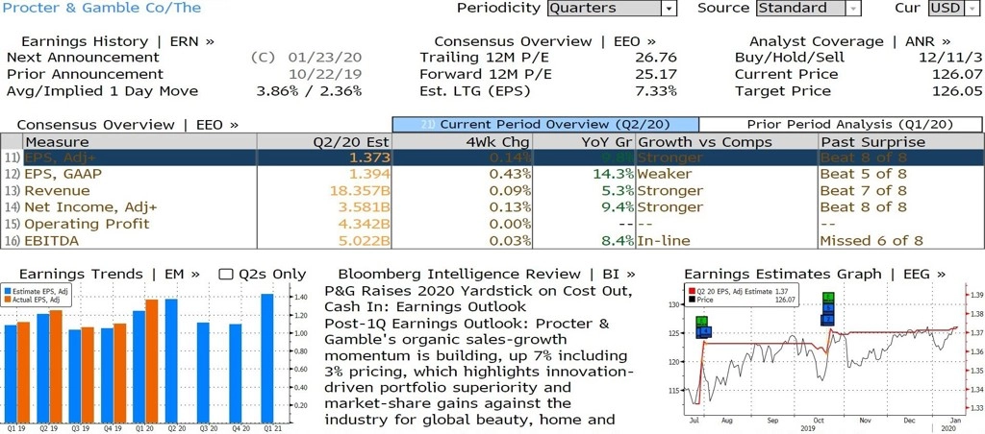Click the Missed 6 of 8 surprise cell
This screenshot has width=985, height=434.
872,241
